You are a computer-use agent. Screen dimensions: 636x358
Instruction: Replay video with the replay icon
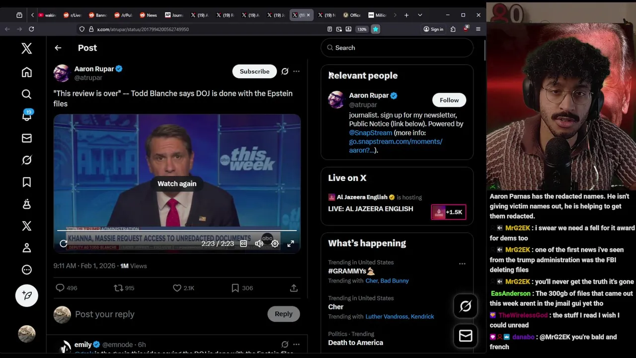click(64, 244)
